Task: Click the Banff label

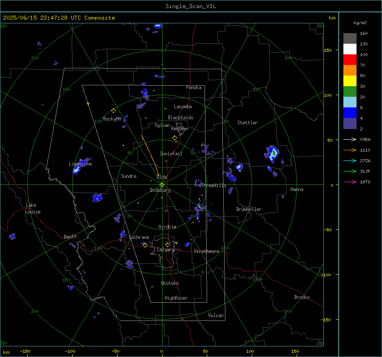Action: click(70, 236)
